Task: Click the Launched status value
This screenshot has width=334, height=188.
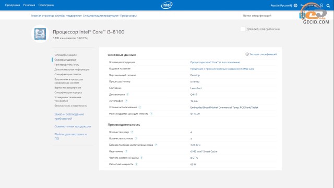Action: [x=196, y=88]
